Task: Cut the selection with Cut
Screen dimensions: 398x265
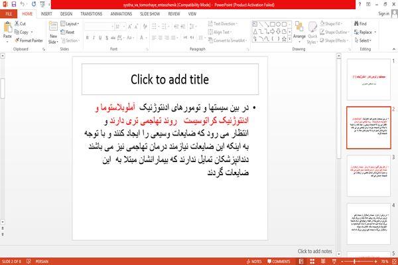Action: coord(20,24)
